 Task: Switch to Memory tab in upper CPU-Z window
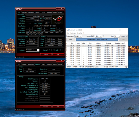click(38, 12)
